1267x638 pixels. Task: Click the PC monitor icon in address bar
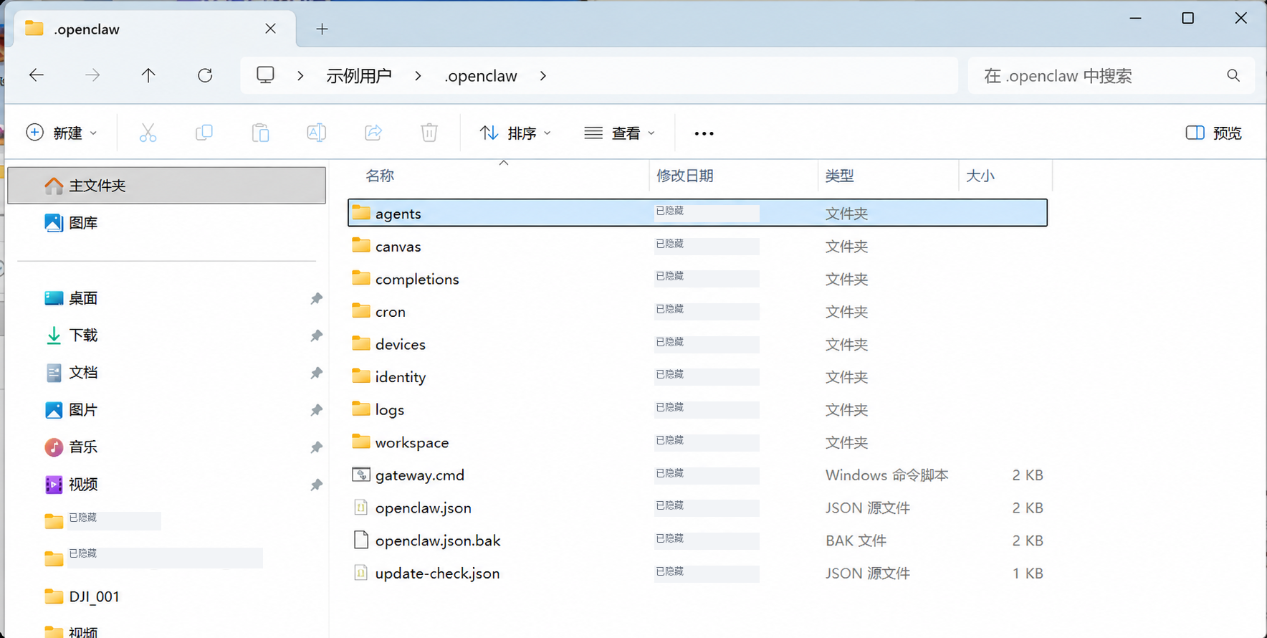point(266,75)
